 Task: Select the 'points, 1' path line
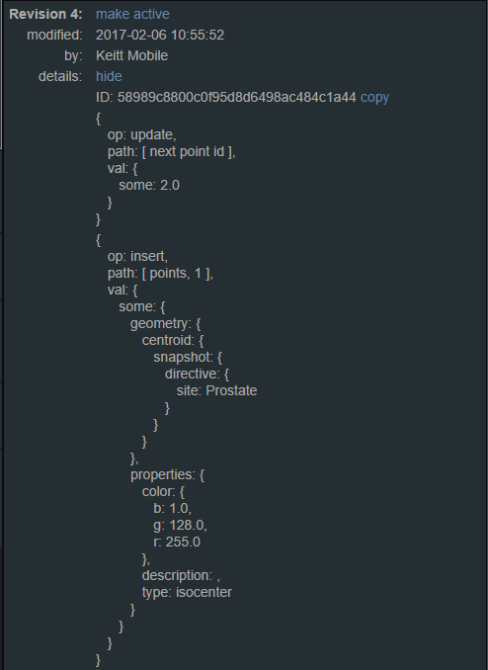tap(160, 273)
